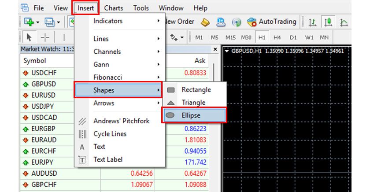Click the Cycle Lines icon

point(82,134)
